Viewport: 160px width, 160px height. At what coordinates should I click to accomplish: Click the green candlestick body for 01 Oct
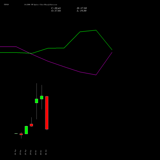36,101
